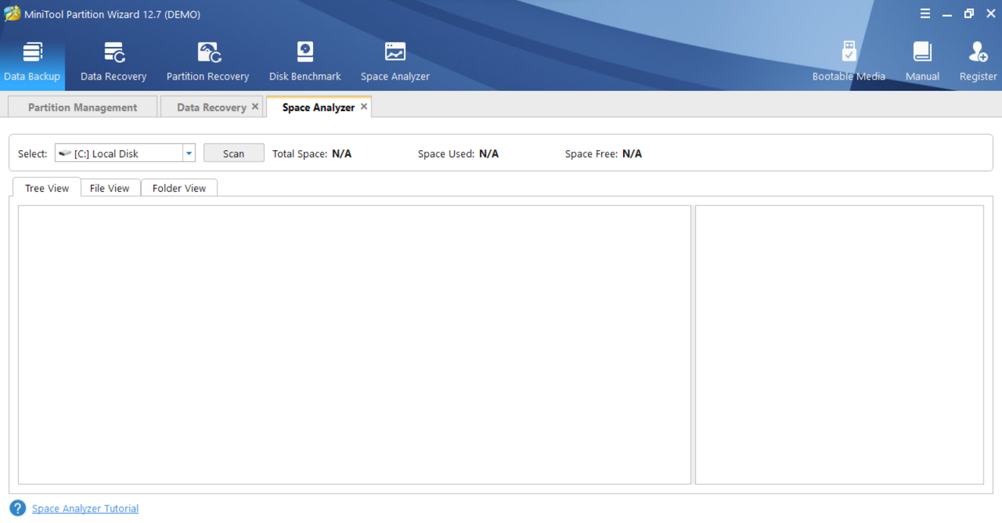Open the Data Backup tool
This screenshot has width=1002, height=523.
pyautogui.click(x=32, y=62)
